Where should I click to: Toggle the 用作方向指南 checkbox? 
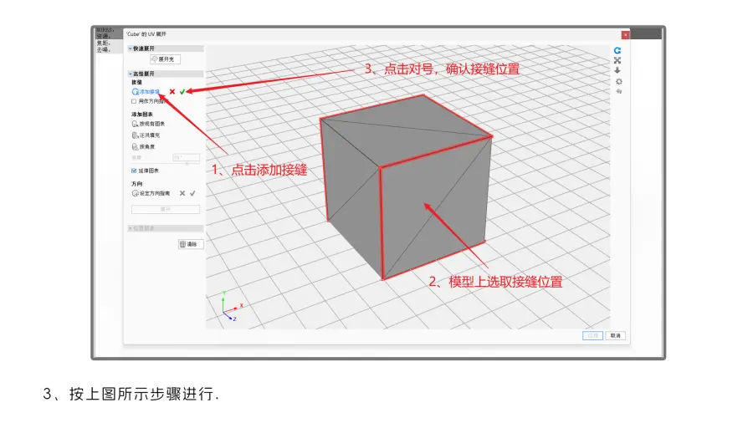coord(134,102)
